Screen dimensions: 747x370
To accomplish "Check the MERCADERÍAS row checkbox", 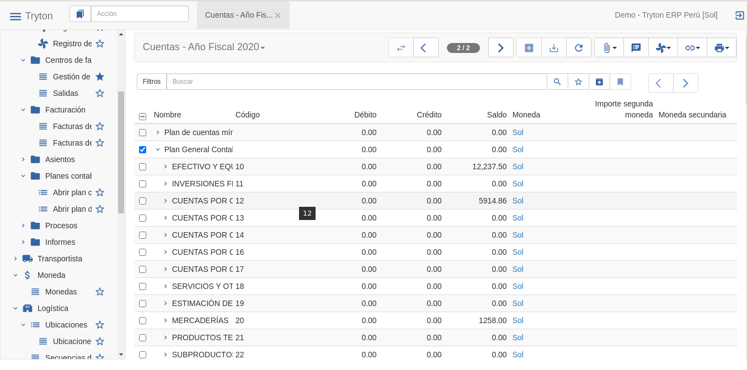I will tap(142, 321).
